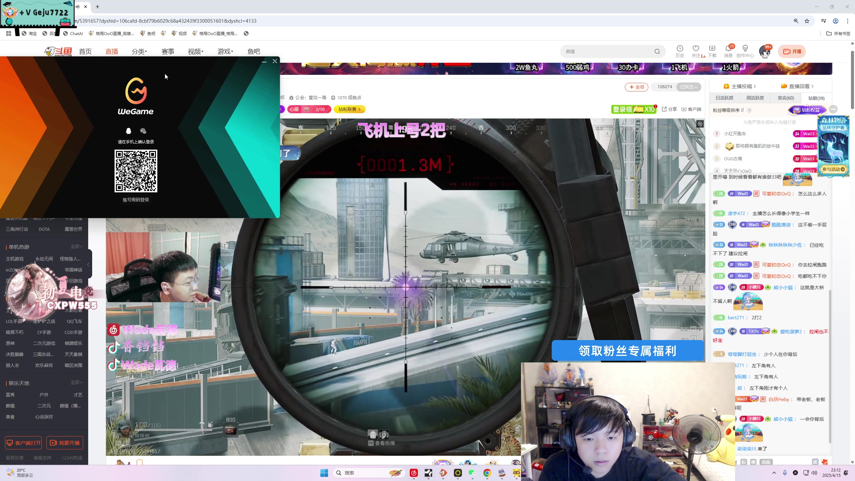Open 直播 live nav item

[112, 51]
